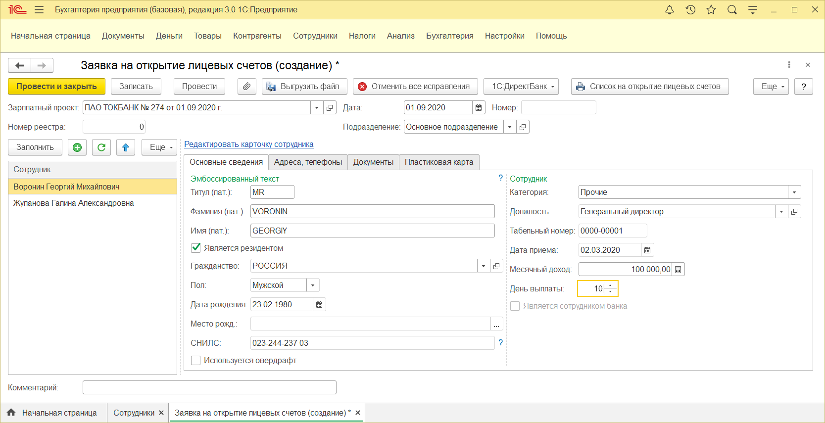Image resolution: width=825 pixels, height=423 pixels.
Task: Close the Заявка на открытие tab
Action: click(x=358, y=413)
